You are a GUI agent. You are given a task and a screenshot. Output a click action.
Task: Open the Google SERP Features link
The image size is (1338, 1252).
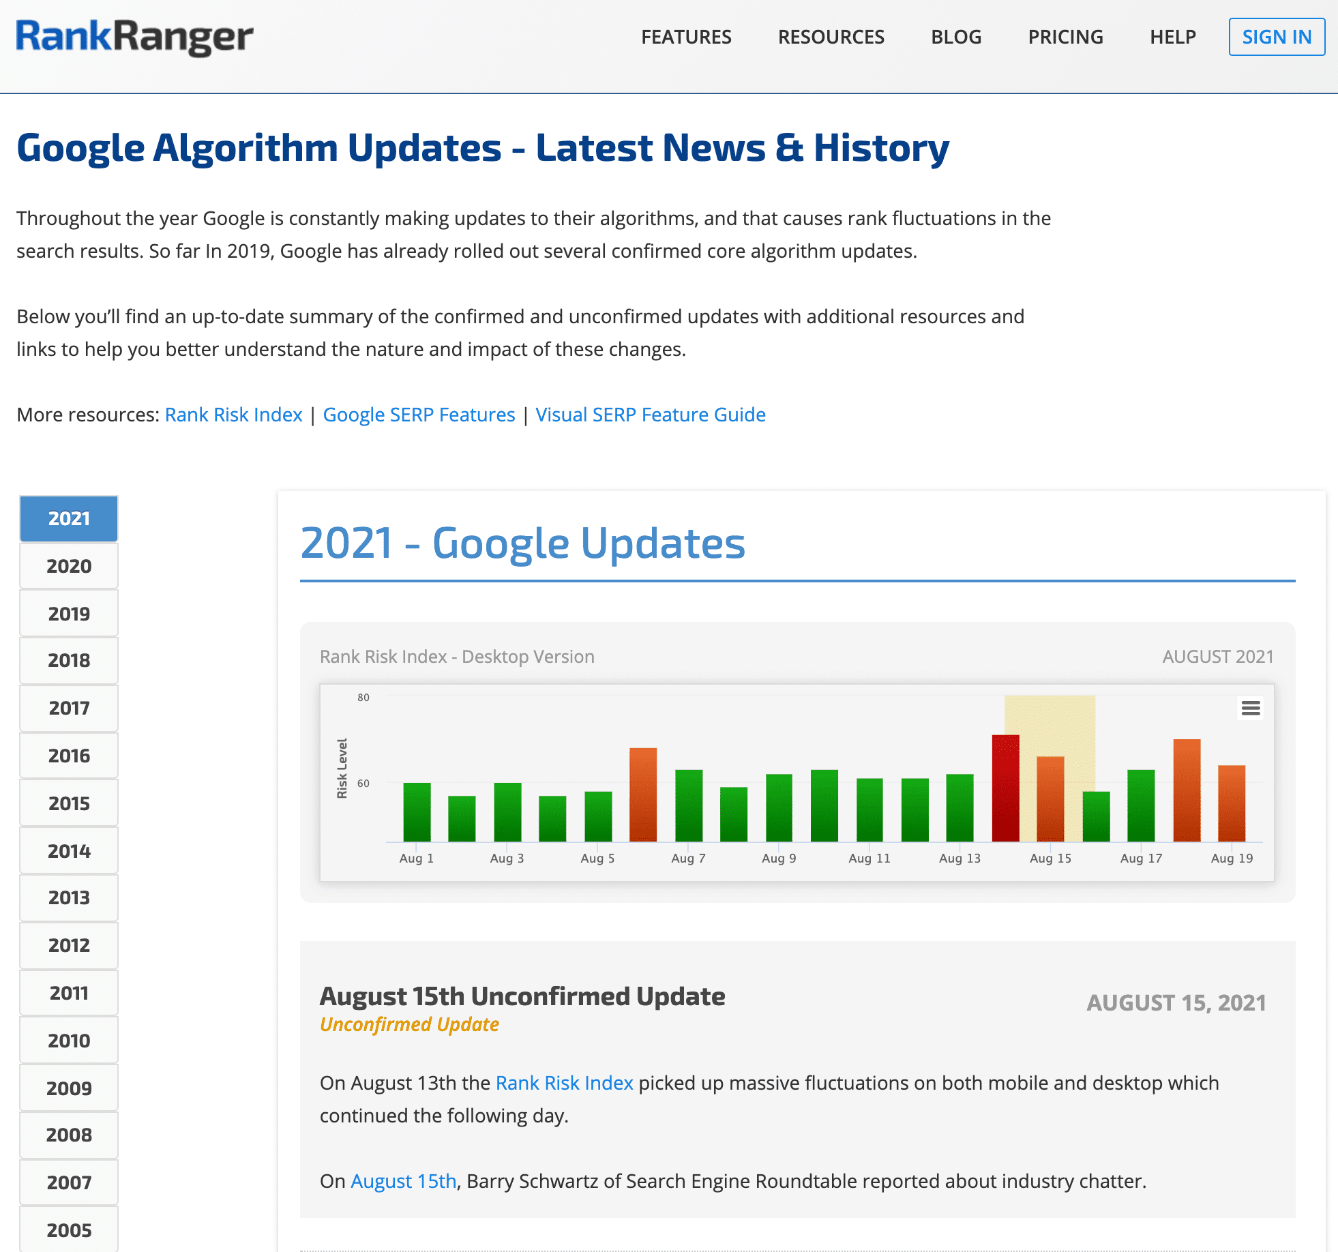419,415
